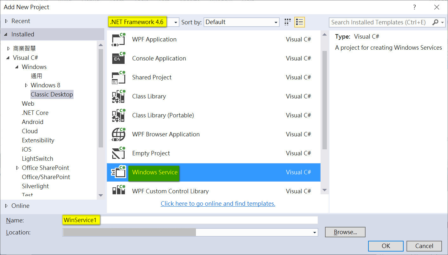Viewport: 448px width, 255px height.
Task: Click the template list scrollbar thumb
Action: point(324,100)
